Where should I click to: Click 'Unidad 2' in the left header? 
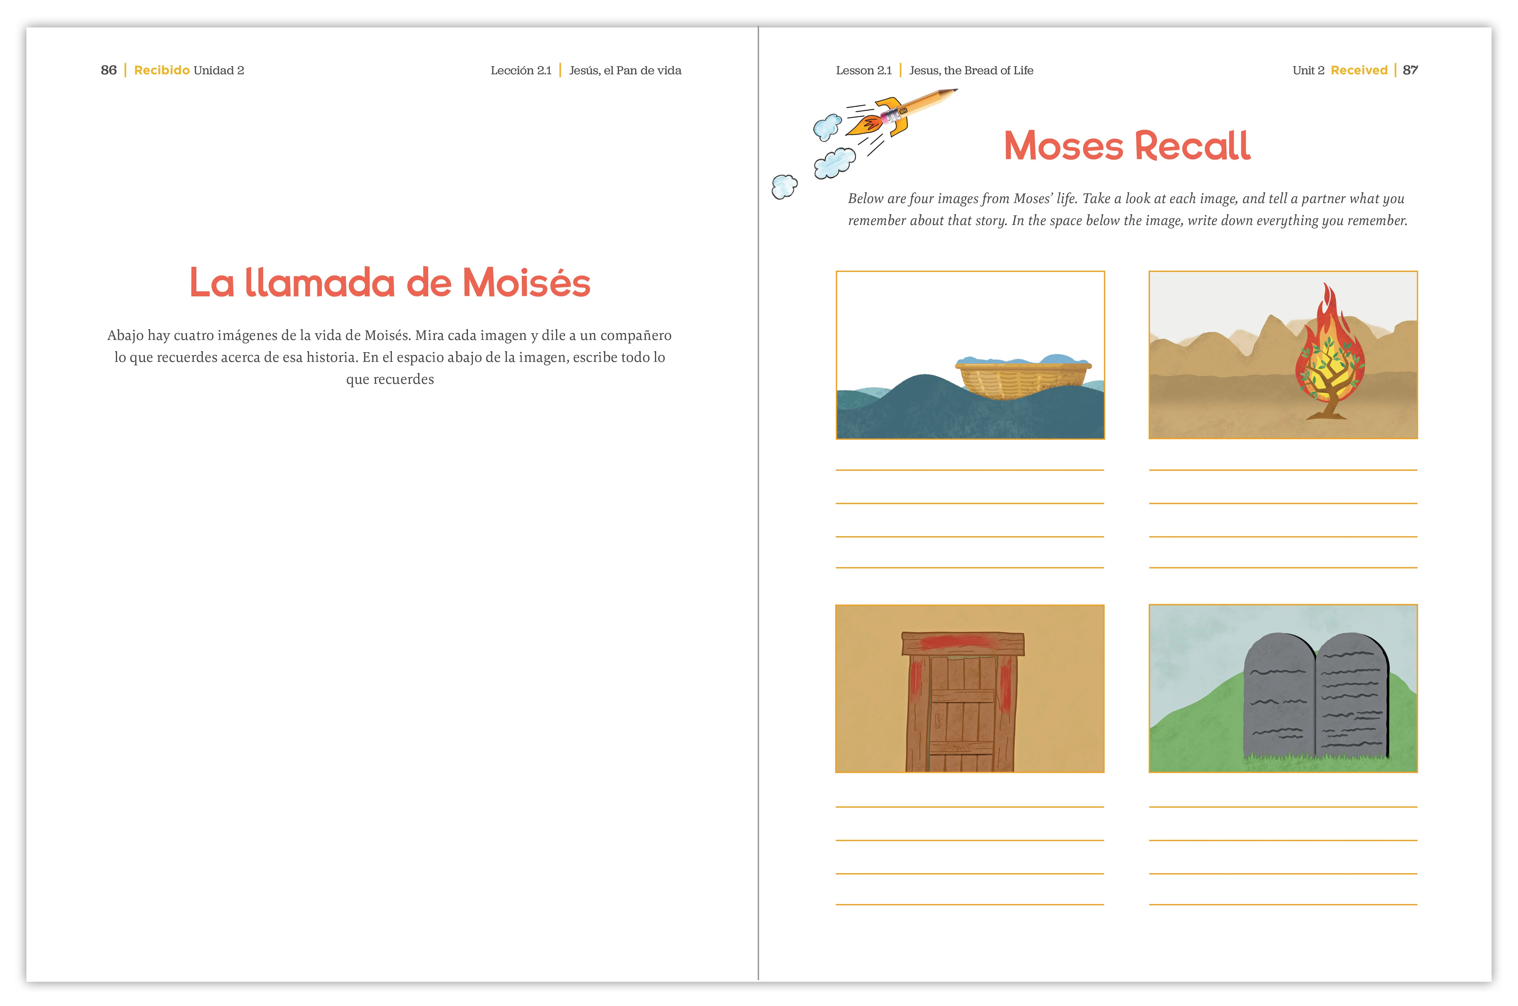click(219, 70)
